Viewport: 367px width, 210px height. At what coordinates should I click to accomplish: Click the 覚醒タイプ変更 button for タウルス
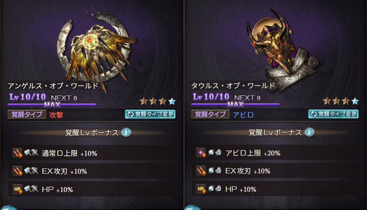point(333,114)
